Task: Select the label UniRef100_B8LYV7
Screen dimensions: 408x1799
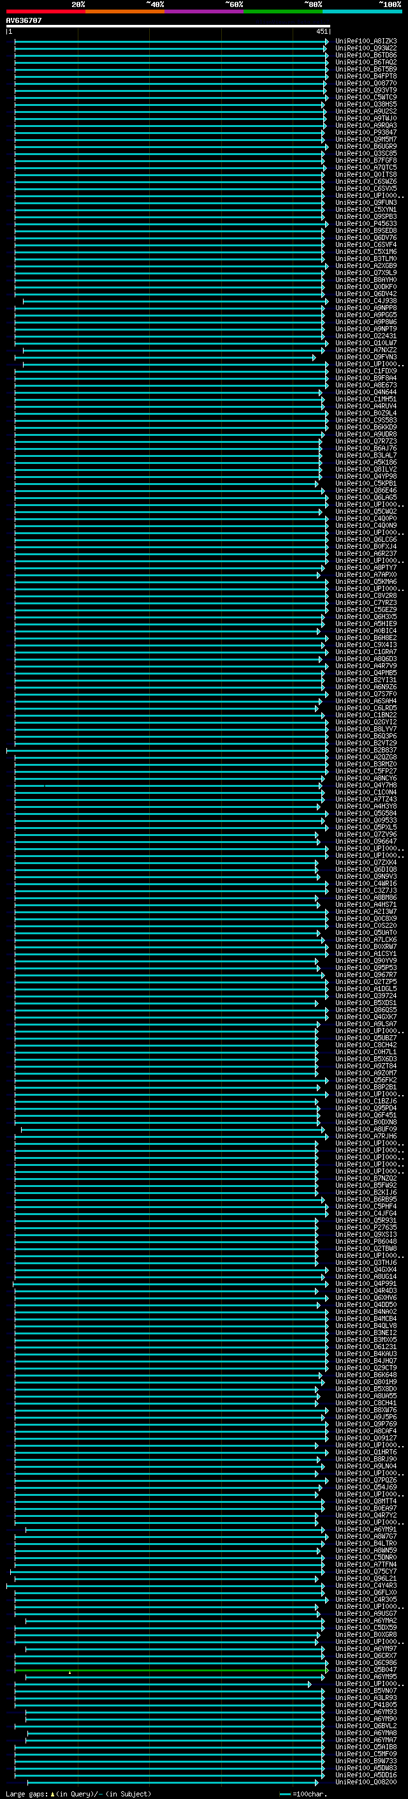Action: click(366, 729)
